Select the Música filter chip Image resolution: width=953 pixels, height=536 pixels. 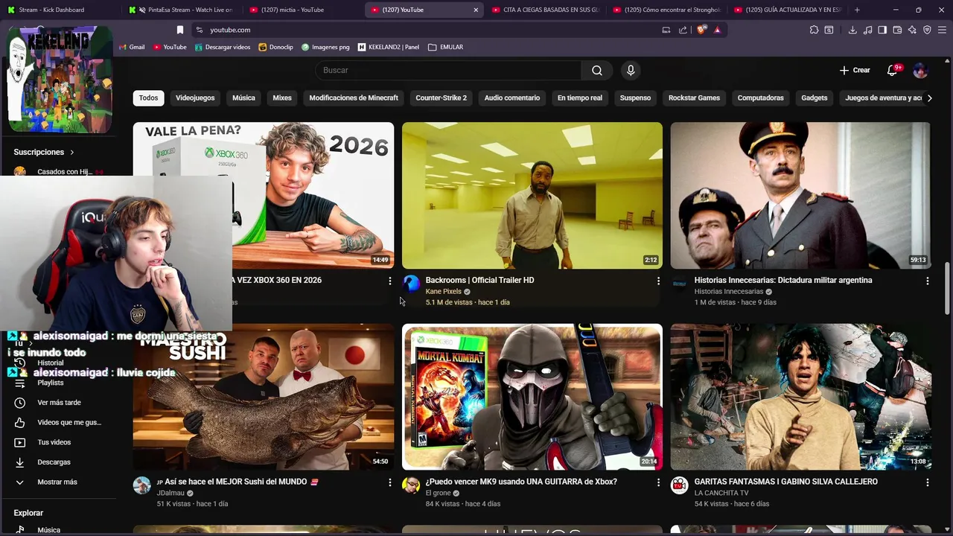click(243, 98)
